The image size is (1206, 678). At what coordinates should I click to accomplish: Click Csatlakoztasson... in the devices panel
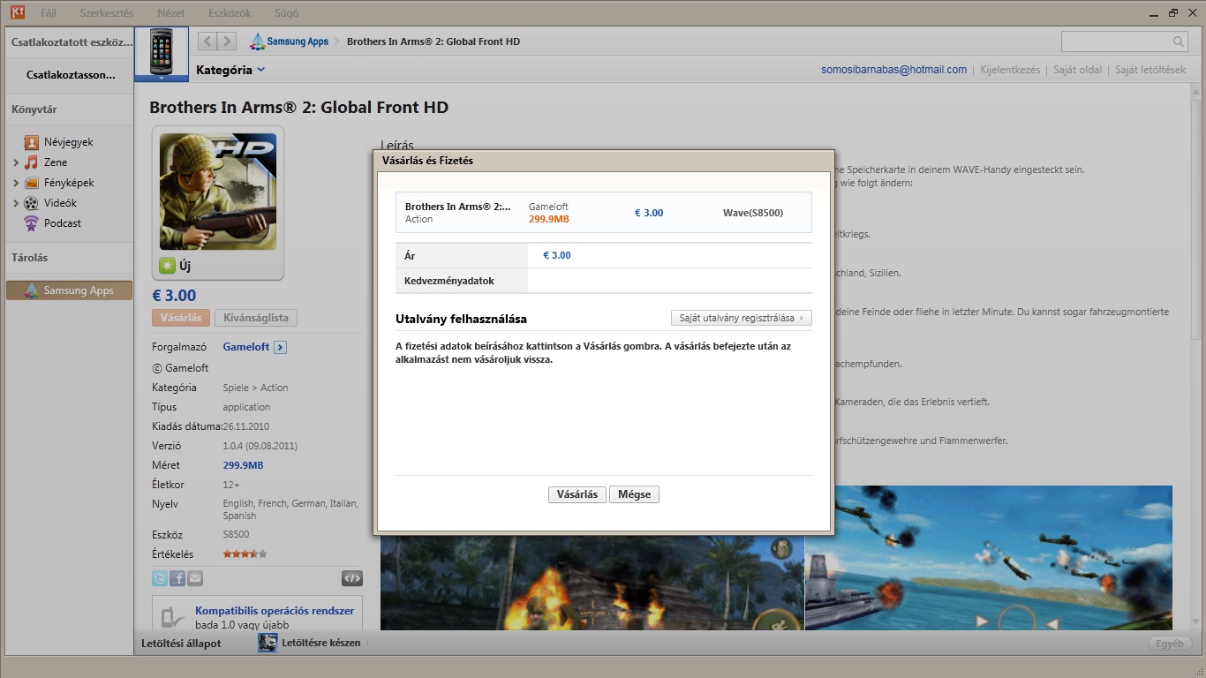coord(71,75)
